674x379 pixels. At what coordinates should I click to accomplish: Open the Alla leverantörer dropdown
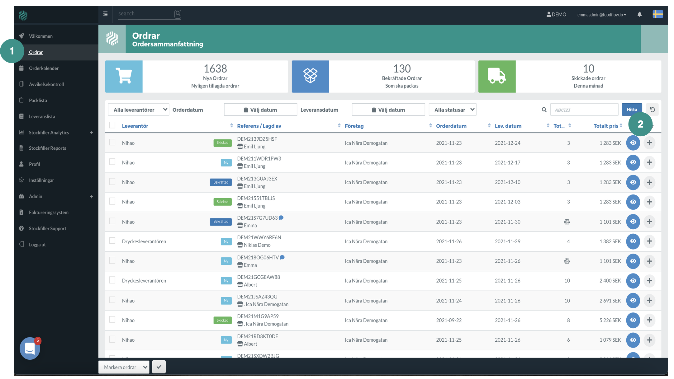pos(139,110)
